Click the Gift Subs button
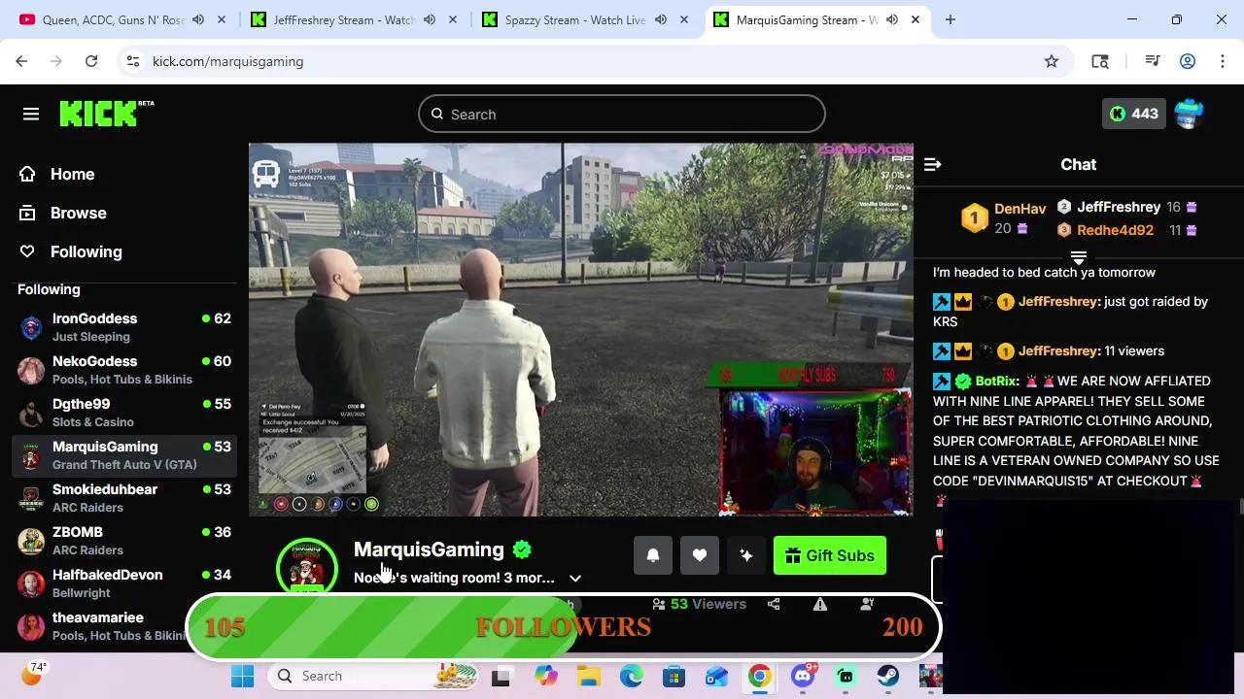The width and height of the screenshot is (1244, 699). [830, 555]
